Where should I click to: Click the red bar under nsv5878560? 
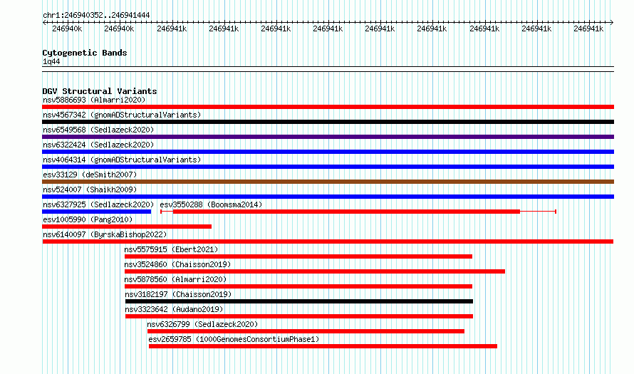pos(298,286)
